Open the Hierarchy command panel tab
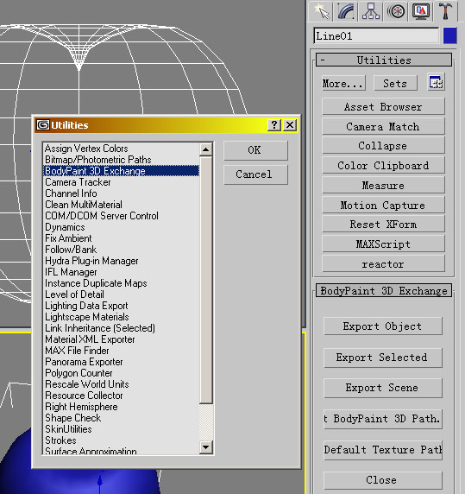 (371, 11)
